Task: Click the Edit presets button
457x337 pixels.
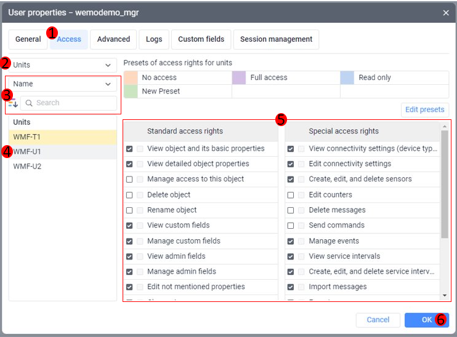Action: (x=424, y=109)
